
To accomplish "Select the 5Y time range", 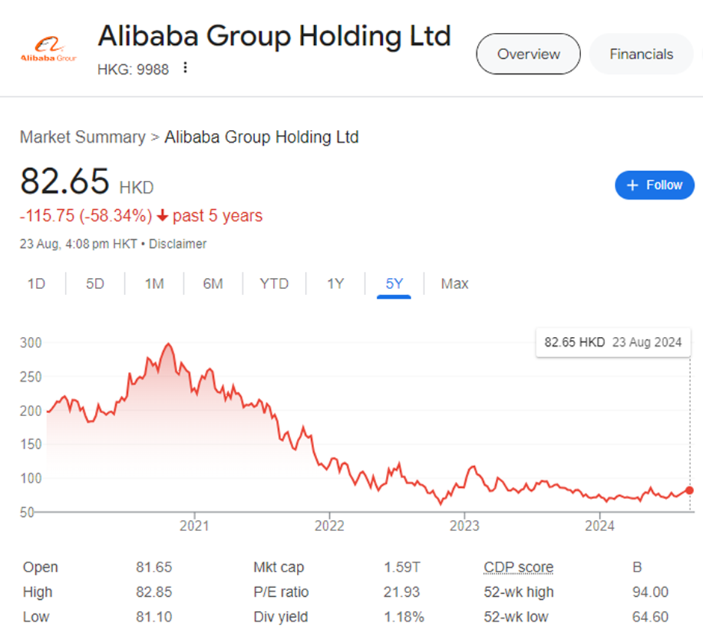I will [x=394, y=284].
